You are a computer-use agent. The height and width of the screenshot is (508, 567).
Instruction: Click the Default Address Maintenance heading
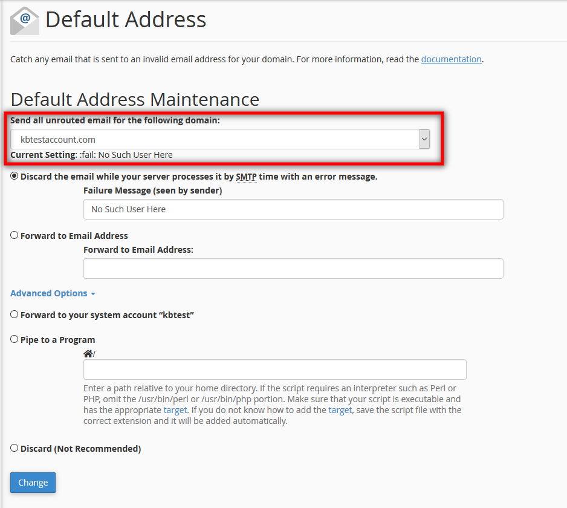(135, 99)
